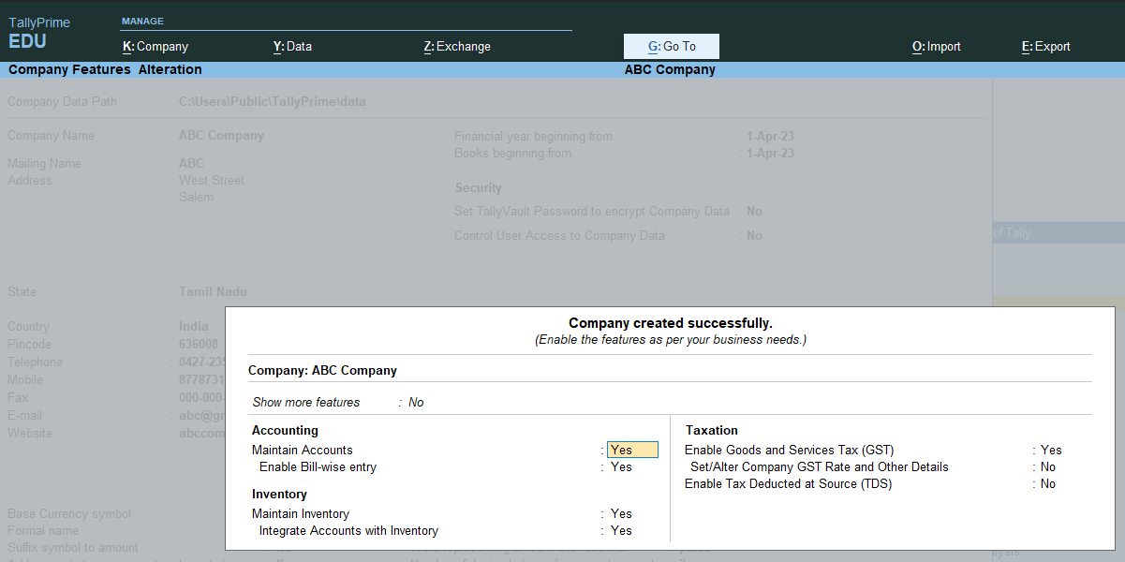Click the Company Features Alteration title
Viewport: 1125px width, 562px height.
click(x=105, y=69)
